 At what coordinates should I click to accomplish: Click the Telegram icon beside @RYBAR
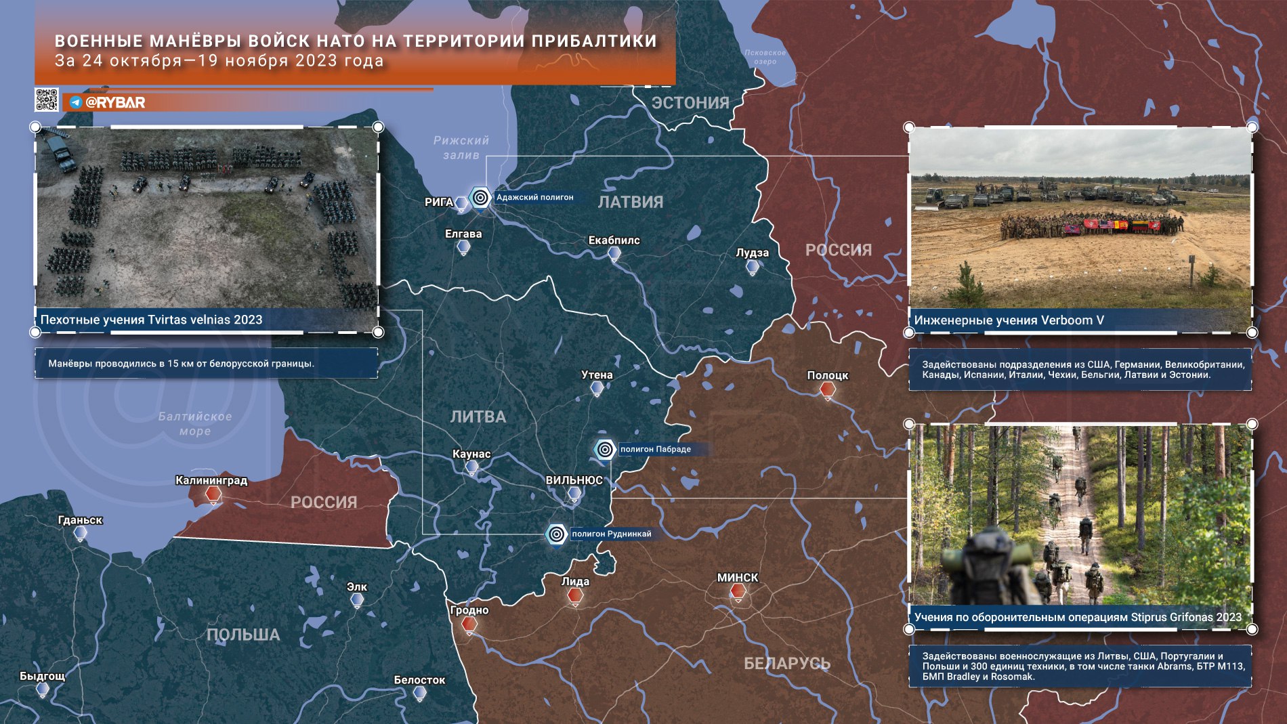tap(76, 102)
